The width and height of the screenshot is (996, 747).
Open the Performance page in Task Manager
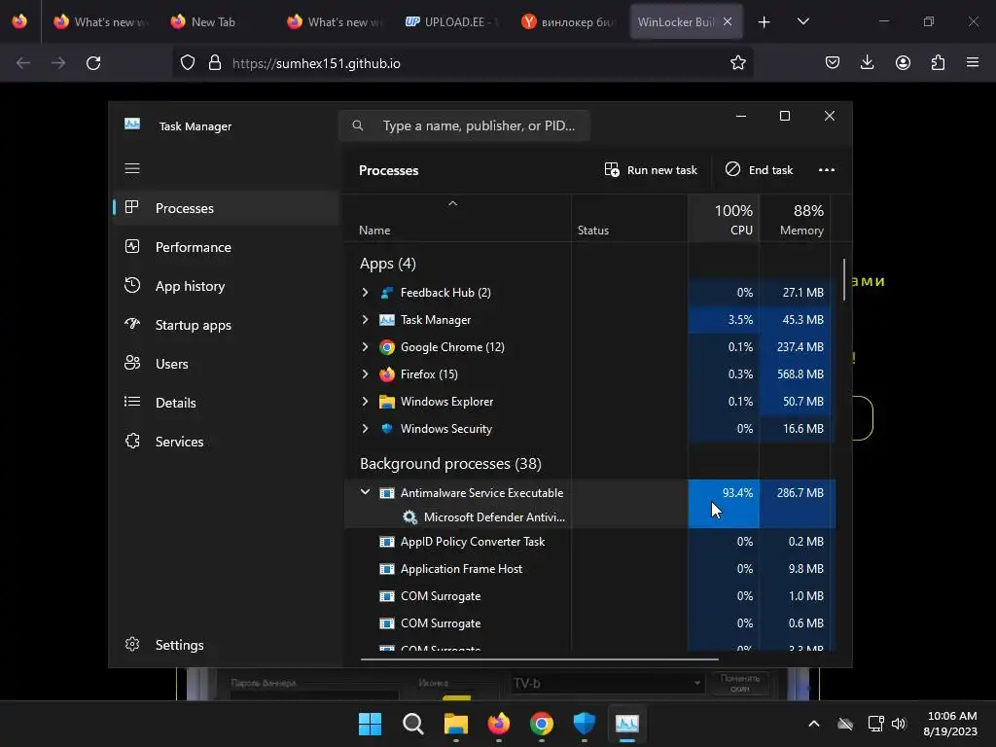click(x=226, y=247)
